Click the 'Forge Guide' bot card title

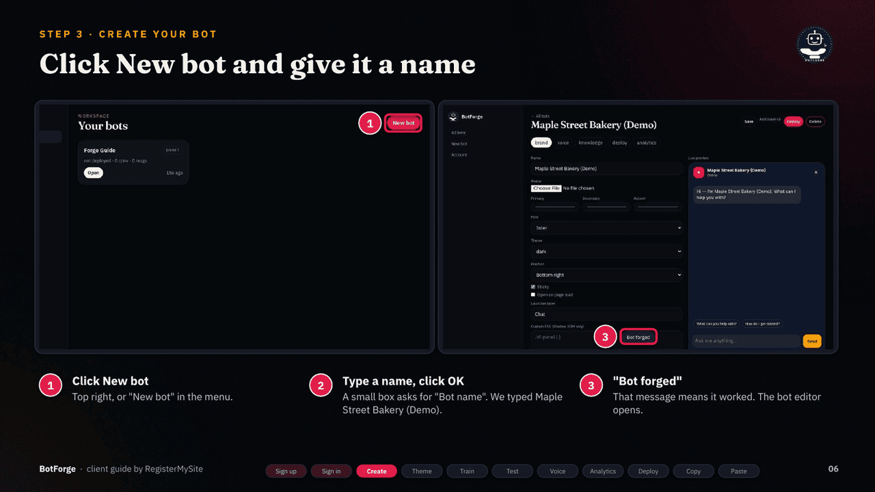(x=100, y=150)
